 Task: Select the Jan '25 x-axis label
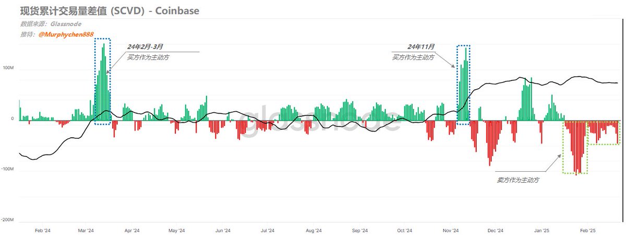click(x=541, y=230)
